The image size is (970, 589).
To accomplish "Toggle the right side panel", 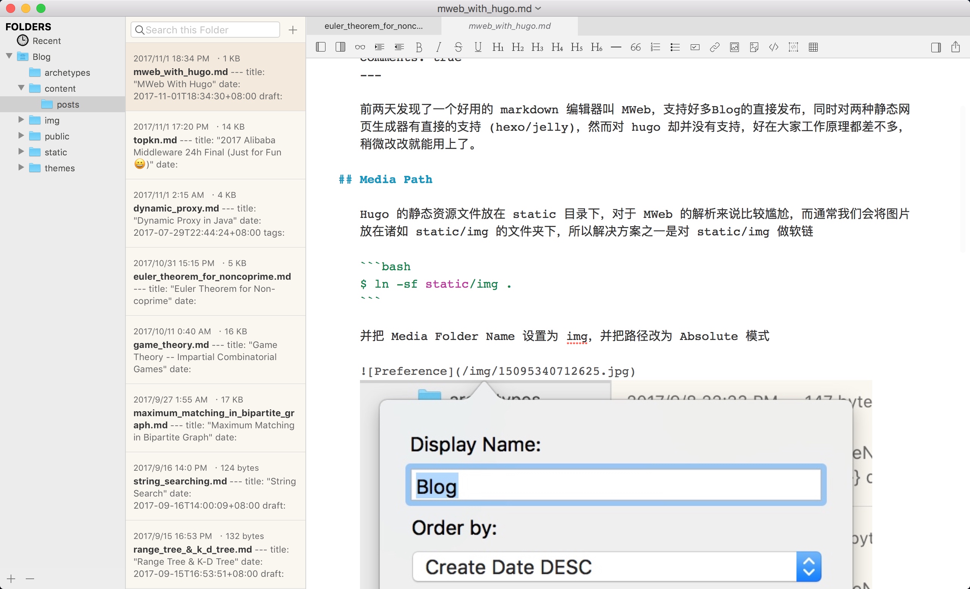I will tap(936, 47).
